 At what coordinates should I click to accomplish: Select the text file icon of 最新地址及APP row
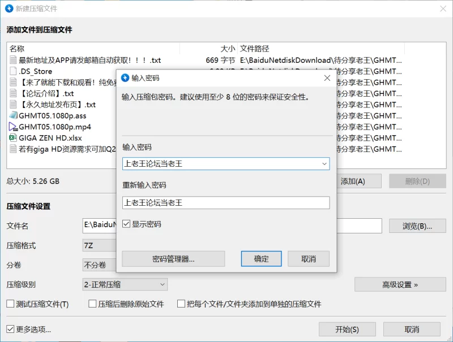pyautogui.click(x=13, y=60)
